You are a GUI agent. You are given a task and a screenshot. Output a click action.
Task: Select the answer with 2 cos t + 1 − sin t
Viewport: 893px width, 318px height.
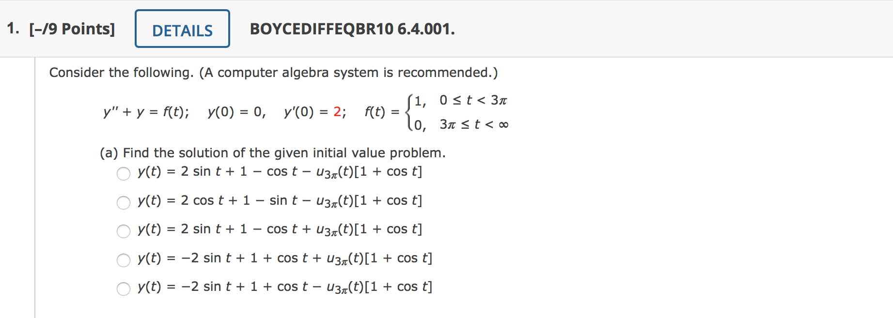coord(123,202)
